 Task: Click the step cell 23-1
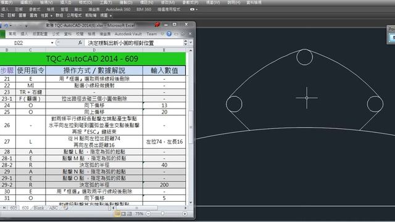pos(7,99)
